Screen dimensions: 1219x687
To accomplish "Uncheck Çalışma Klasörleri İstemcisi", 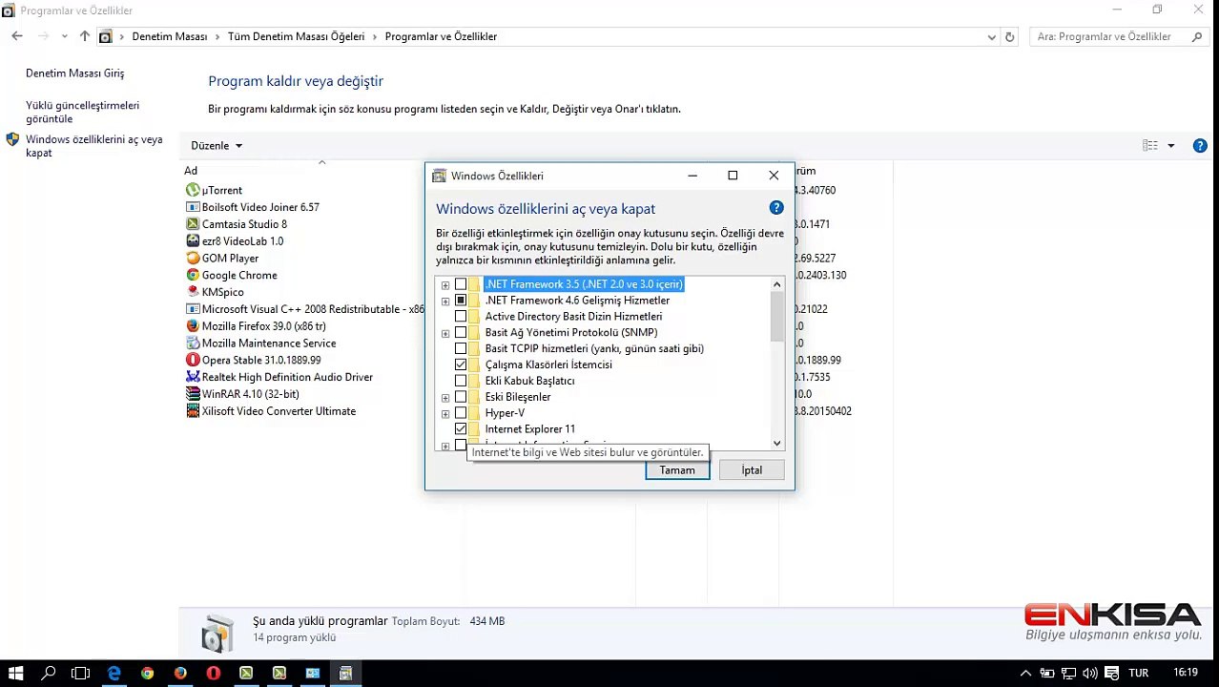I will pos(461,364).
